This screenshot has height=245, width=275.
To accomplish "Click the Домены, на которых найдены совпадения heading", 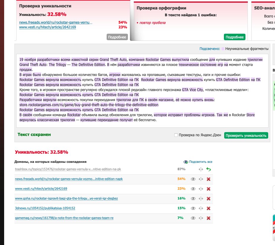I will pyautogui.click(x=51, y=162).
